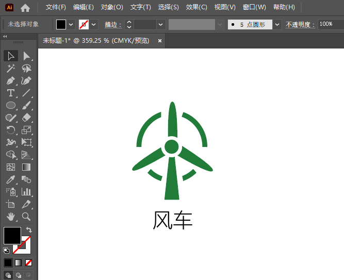Select the Rotate tool

coord(11,130)
